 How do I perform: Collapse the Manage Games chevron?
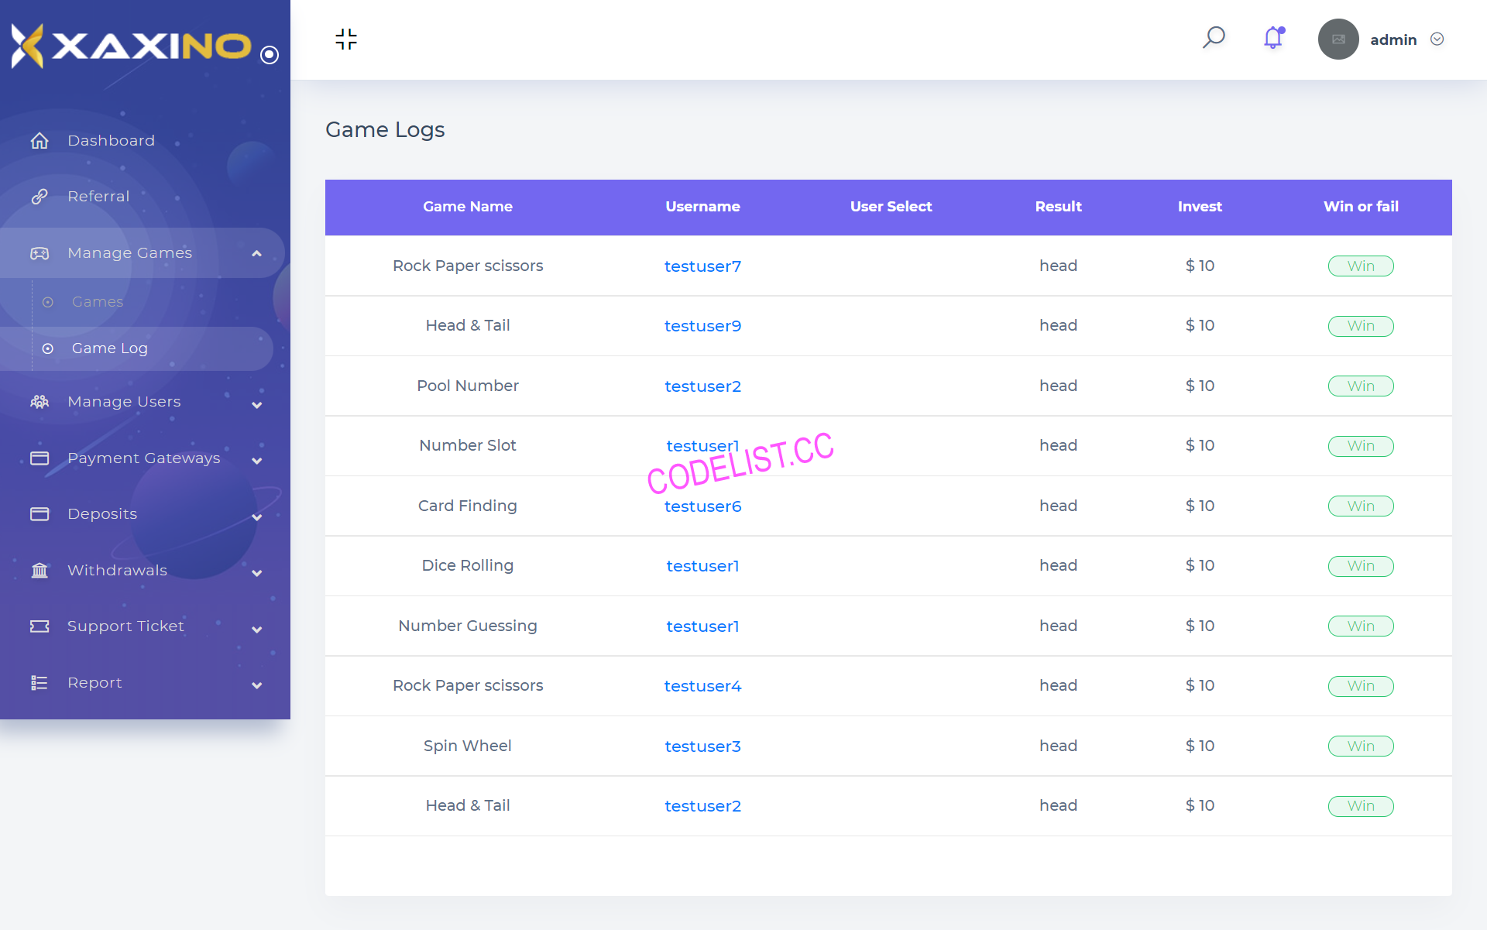[x=256, y=253]
